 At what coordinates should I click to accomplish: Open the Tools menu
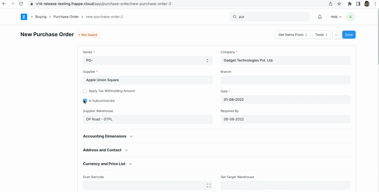321,35
